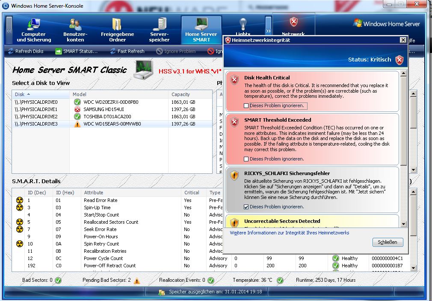The height and width of the screenshot is (301, 432).
Task: Select \\.\PHYSICALDRIVE0 row
Action: coord(112,102)
